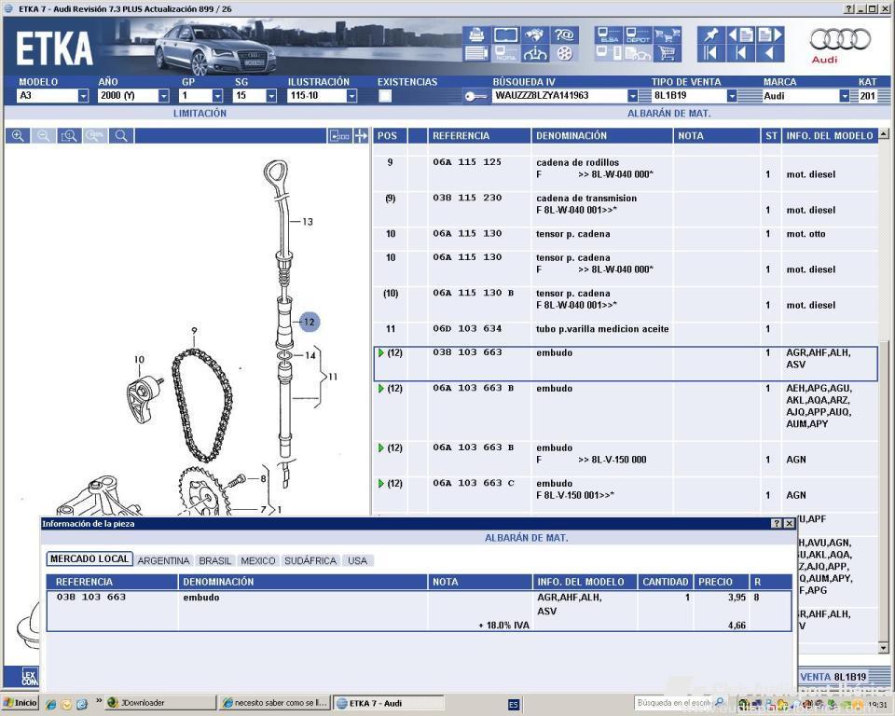Switch to the Sudáfrica tab
This screenshot has height=716, width=895.
(310, 560)
